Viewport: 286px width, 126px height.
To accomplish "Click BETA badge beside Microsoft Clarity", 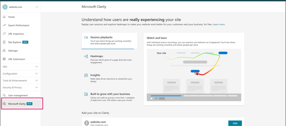I will (29, 104).
